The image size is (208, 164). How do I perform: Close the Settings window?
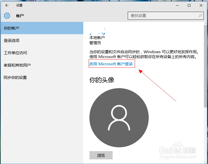(x=201, y=5)
